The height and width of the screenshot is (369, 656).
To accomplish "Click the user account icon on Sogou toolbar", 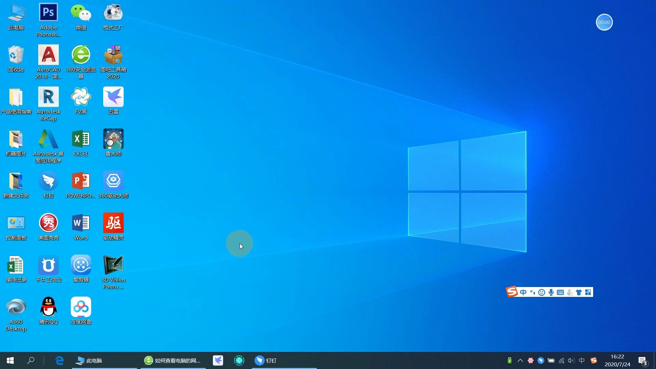I will pos(570,292).
